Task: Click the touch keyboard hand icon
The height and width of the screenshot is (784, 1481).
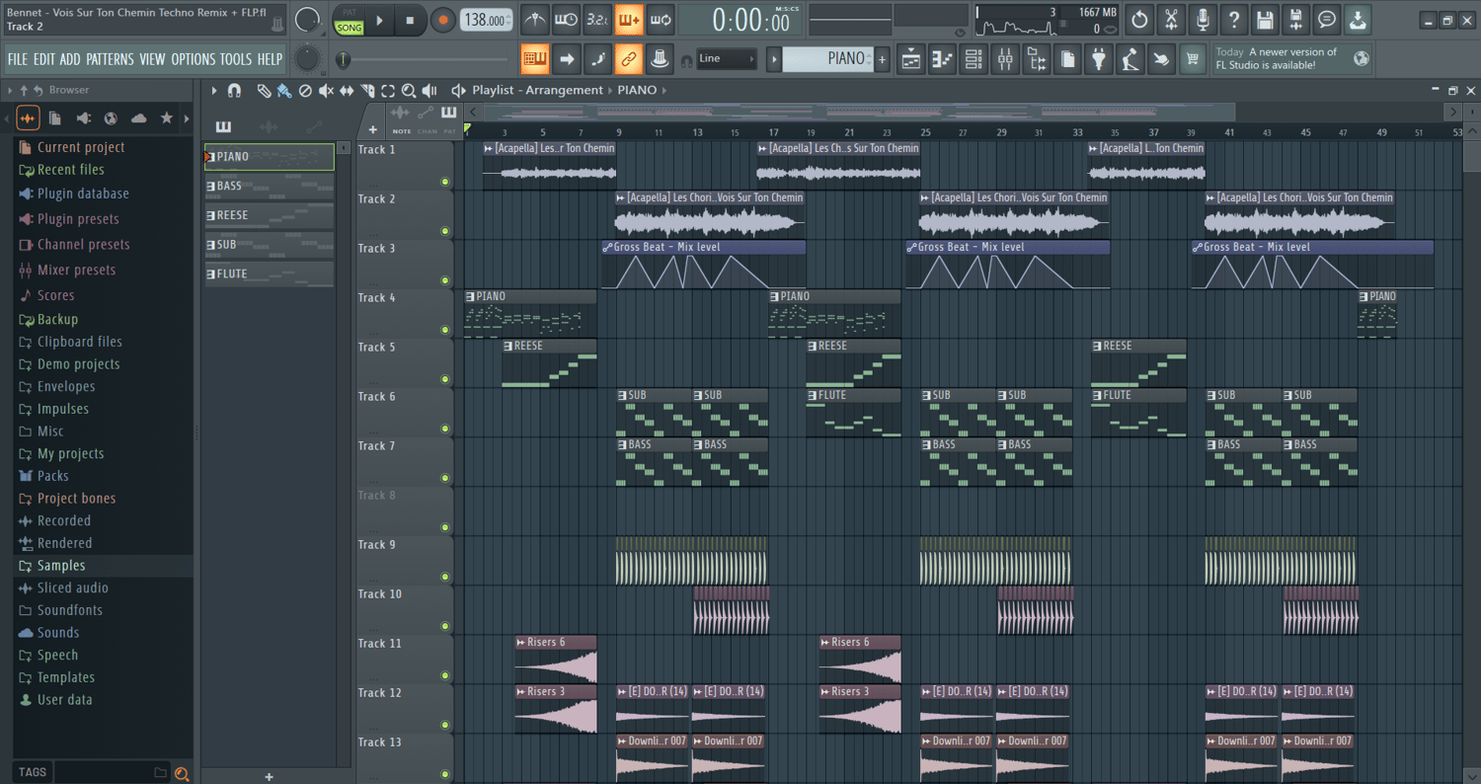Action: tap(1162, 59)
